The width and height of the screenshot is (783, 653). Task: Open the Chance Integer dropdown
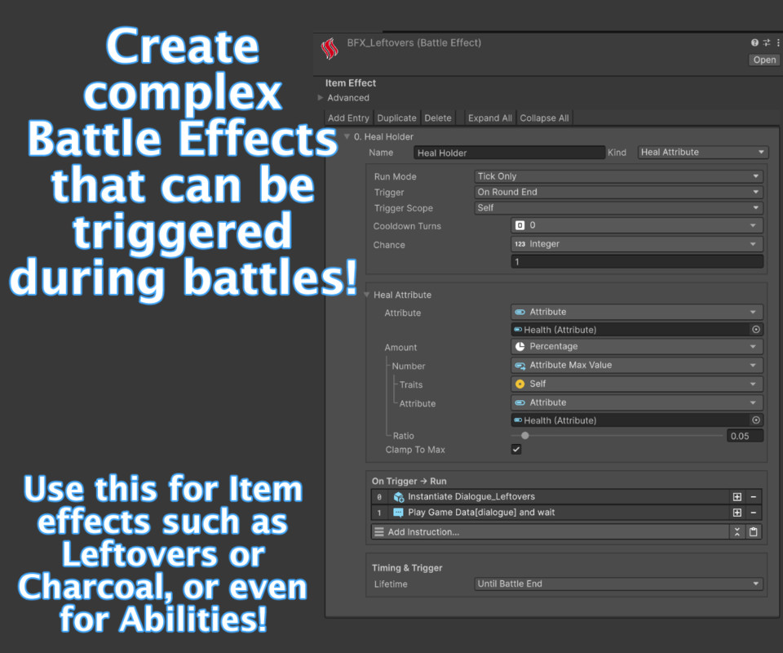tap(637, 244)
